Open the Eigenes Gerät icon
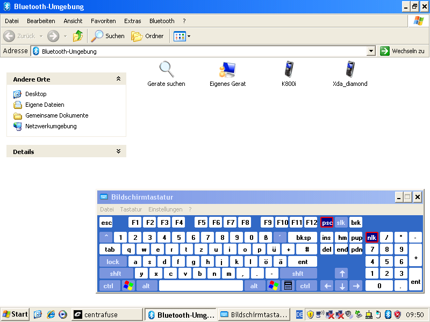The width and height of the screenshot is (430, 322). (227, 70)
